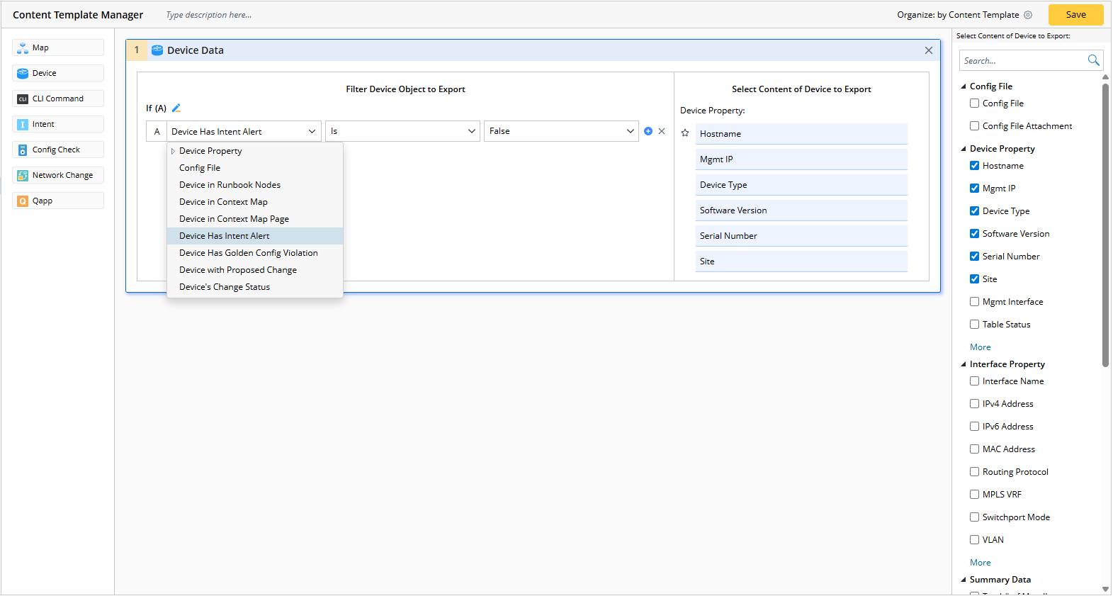Click the pencil icon to edit If (A) expression
This screenshot has height=596, width=1113.
point(176,108)
